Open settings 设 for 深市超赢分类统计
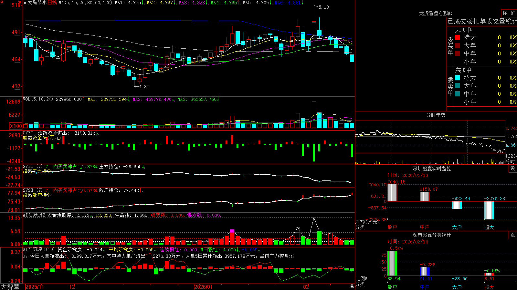This screenshot has width=517, height=290. tap(513, 235)
